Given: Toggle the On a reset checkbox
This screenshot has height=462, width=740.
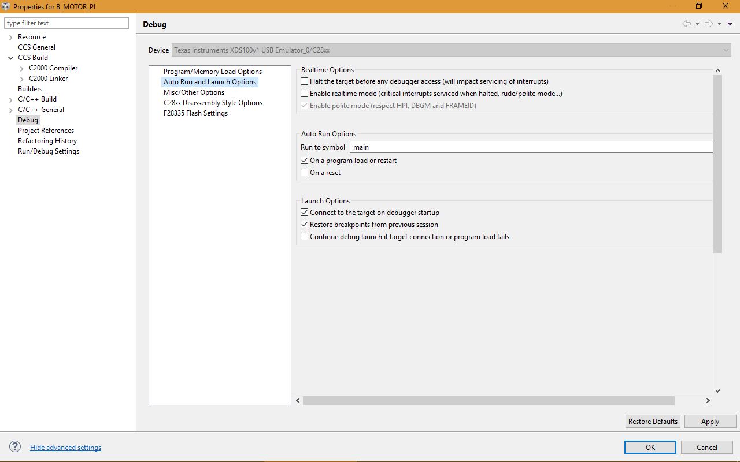Looking at the screenshot, I should 305,173.
